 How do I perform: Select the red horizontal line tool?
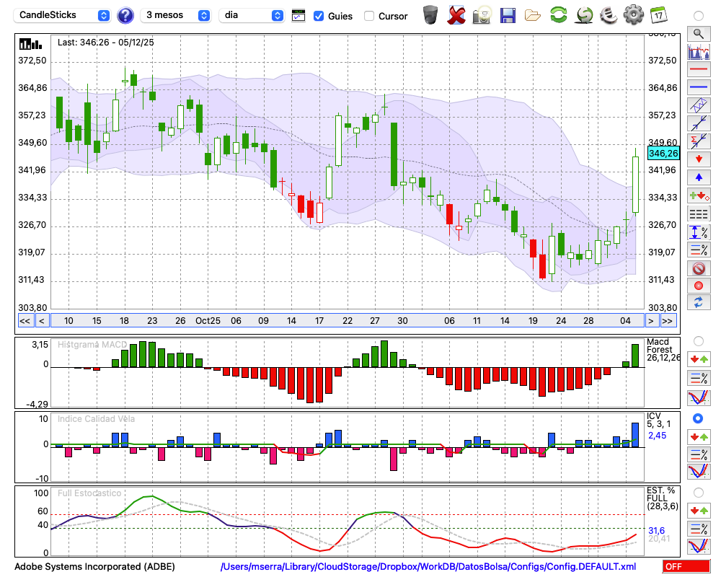point(698,70)
